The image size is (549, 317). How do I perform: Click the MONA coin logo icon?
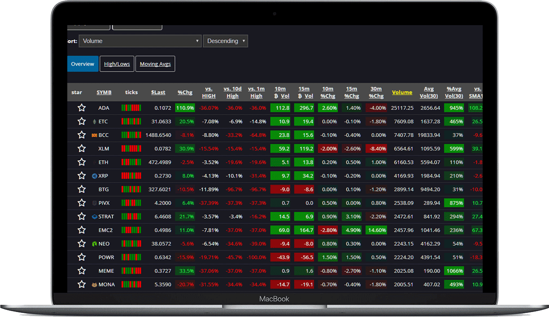[x=94, y=284]
